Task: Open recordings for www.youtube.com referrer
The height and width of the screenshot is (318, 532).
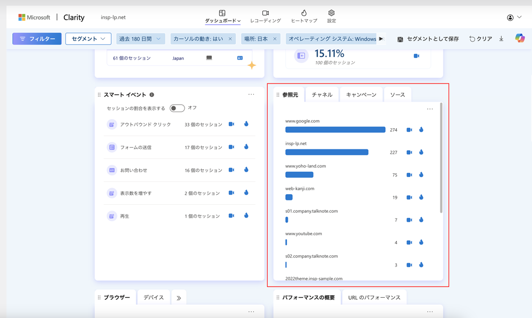Action: (x=409, y=242)
